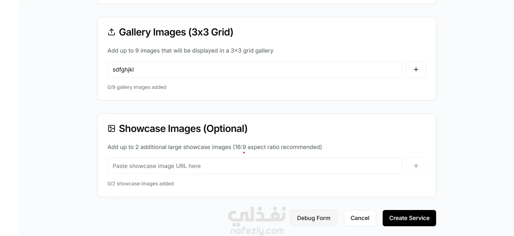
Task: Click the 0/2 showcase images added counter
Action: pyautogui.click(x=141, y=184)
